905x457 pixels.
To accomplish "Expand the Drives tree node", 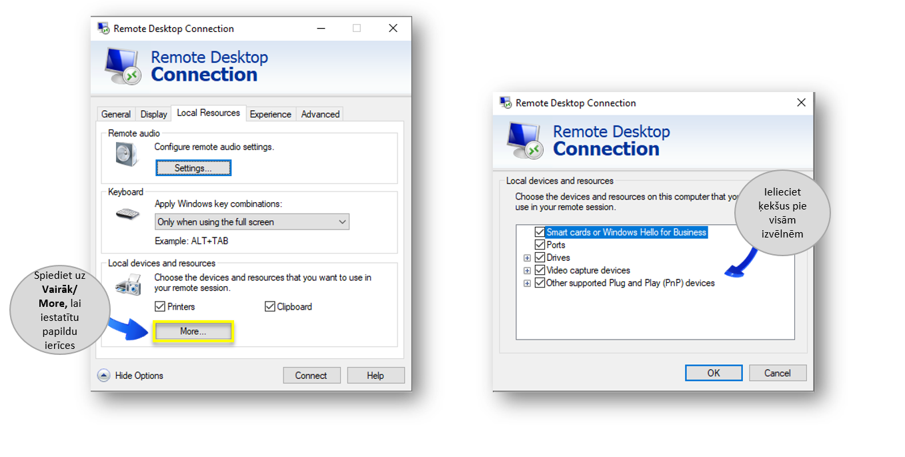I will (x=527, y=258).
